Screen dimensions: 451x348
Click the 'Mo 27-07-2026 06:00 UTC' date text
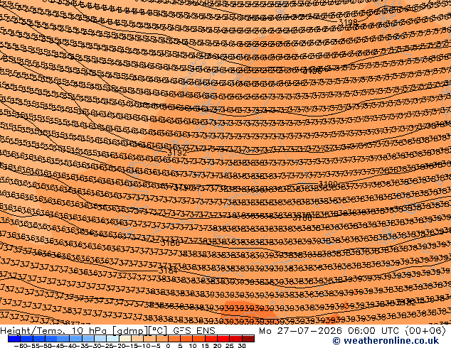(x=330, y=331)
